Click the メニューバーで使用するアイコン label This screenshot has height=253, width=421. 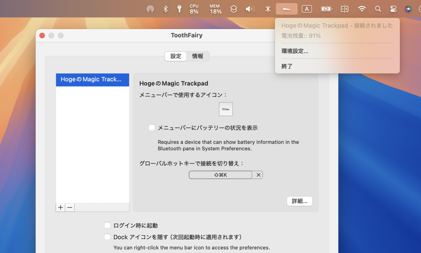(x=184, y=95)
